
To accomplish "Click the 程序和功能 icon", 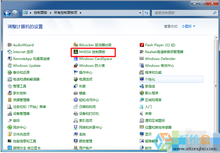I will coord(142,73).
